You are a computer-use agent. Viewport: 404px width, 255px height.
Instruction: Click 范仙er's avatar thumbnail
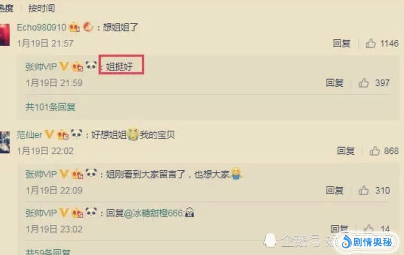point(5,142)
